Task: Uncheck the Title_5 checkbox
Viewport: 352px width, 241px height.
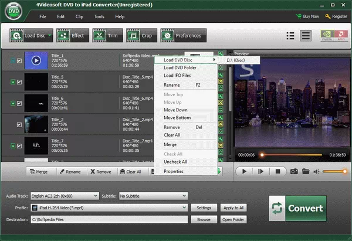Action: coord(19,82)
